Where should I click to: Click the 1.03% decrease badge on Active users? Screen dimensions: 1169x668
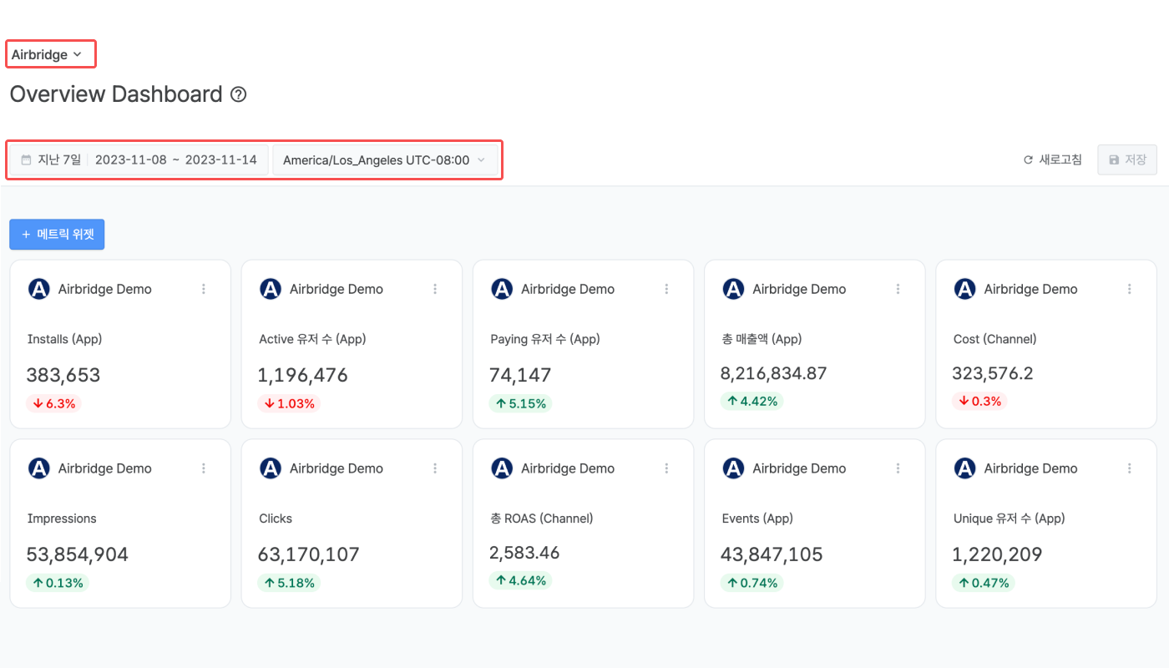pyautogui.click(x=289, y=403)
